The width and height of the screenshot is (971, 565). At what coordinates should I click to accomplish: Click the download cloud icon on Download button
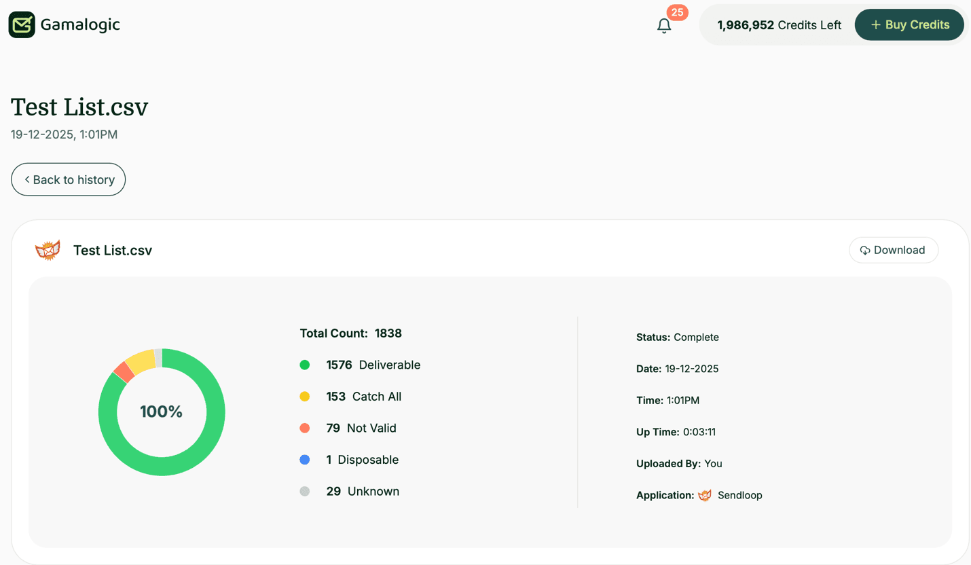[865, 250]
